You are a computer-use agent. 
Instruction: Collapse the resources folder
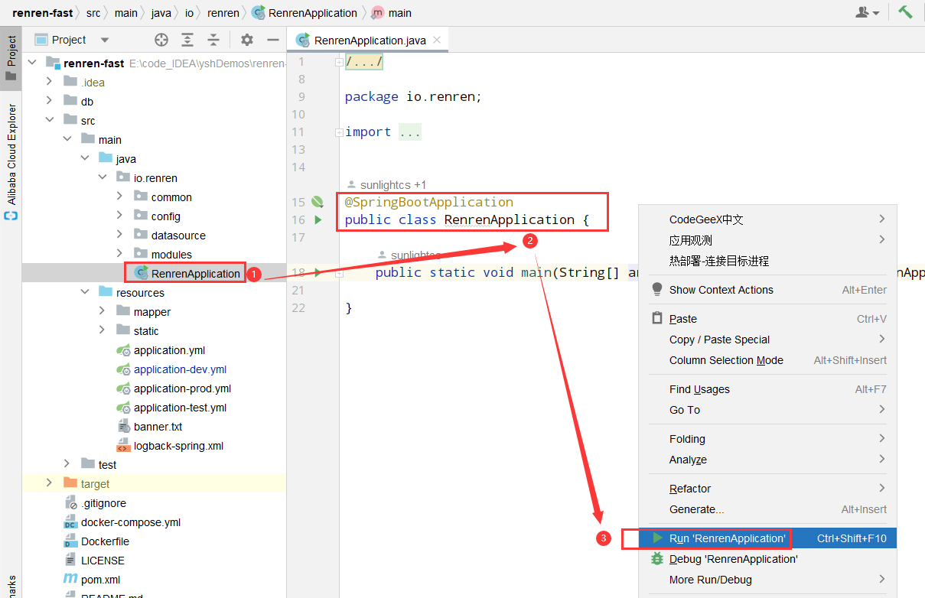pos(85,292)
